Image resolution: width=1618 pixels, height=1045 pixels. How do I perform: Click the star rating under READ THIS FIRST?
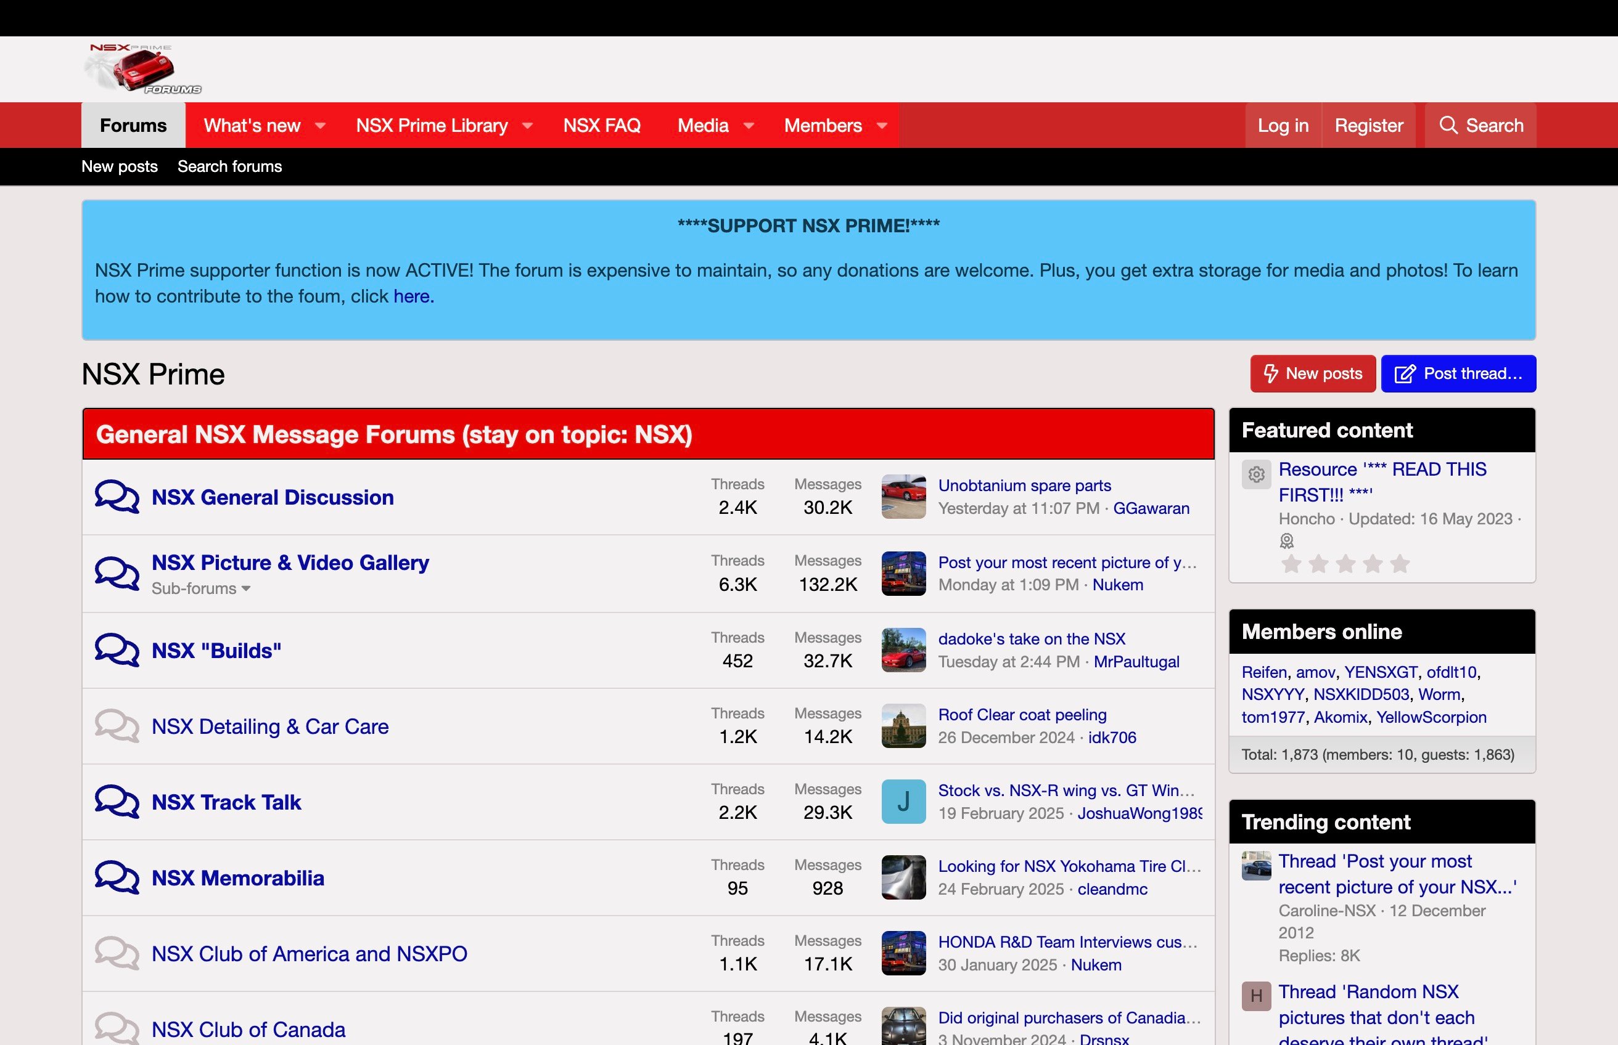coord(1344,564)
